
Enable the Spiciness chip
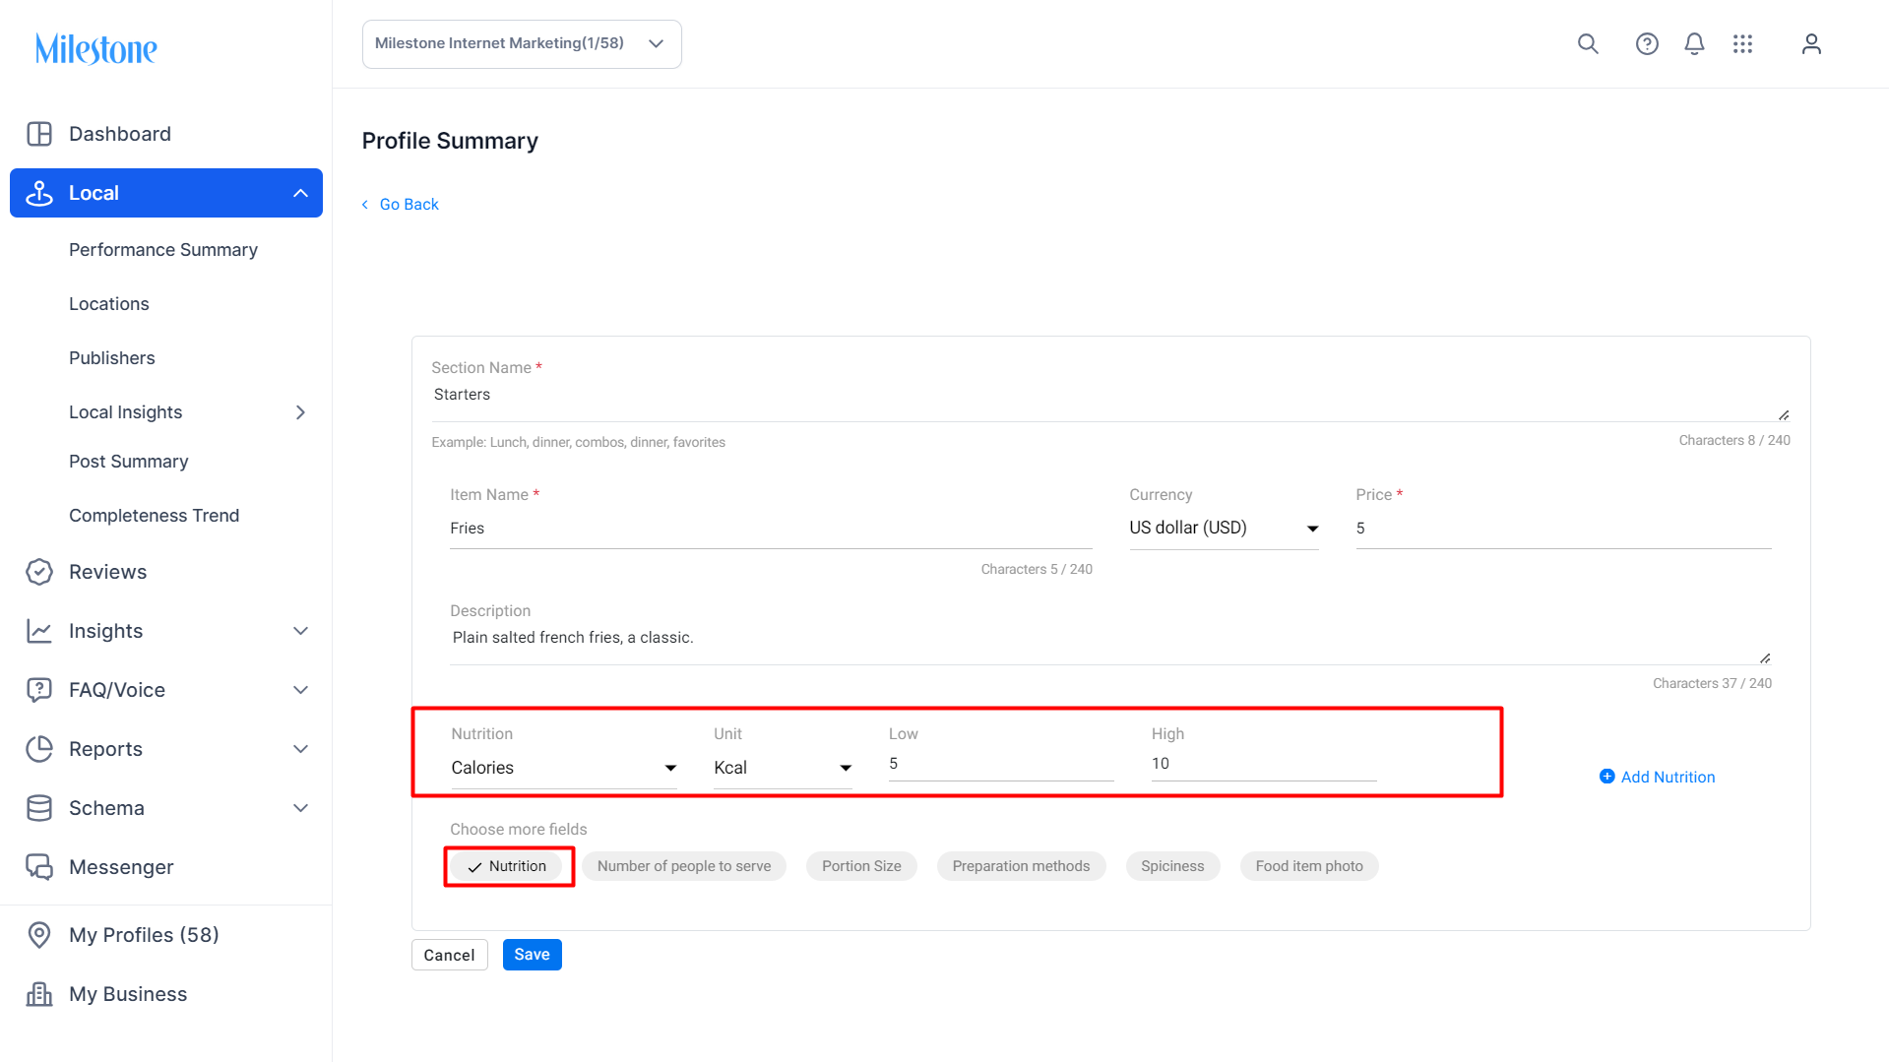pos(1172,866)
